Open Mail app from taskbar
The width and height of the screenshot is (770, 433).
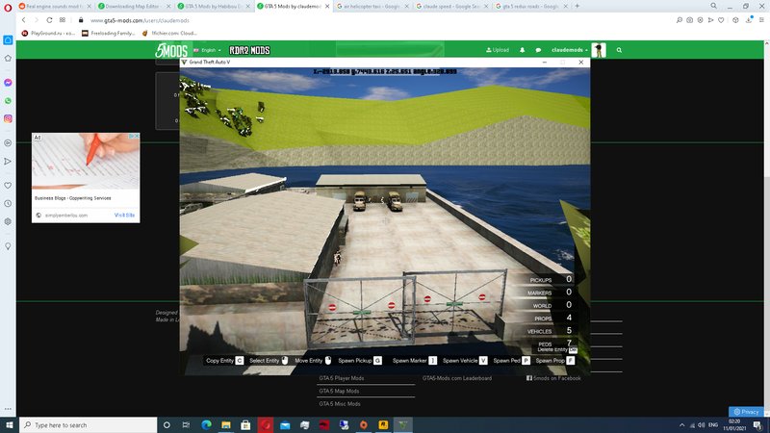pyautogui.click(x=285, y=424)
